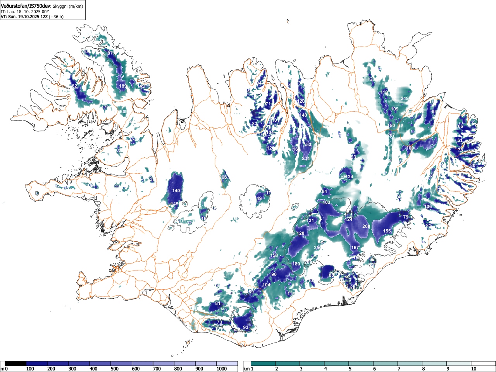Click the 249 value in the northeast
The height and width of the screenshot is (372, 496).
[x=405, y=99]
